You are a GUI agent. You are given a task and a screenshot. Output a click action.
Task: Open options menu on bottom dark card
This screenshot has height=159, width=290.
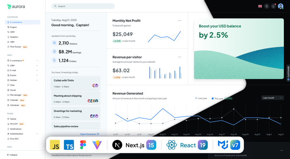click(281, 150)
